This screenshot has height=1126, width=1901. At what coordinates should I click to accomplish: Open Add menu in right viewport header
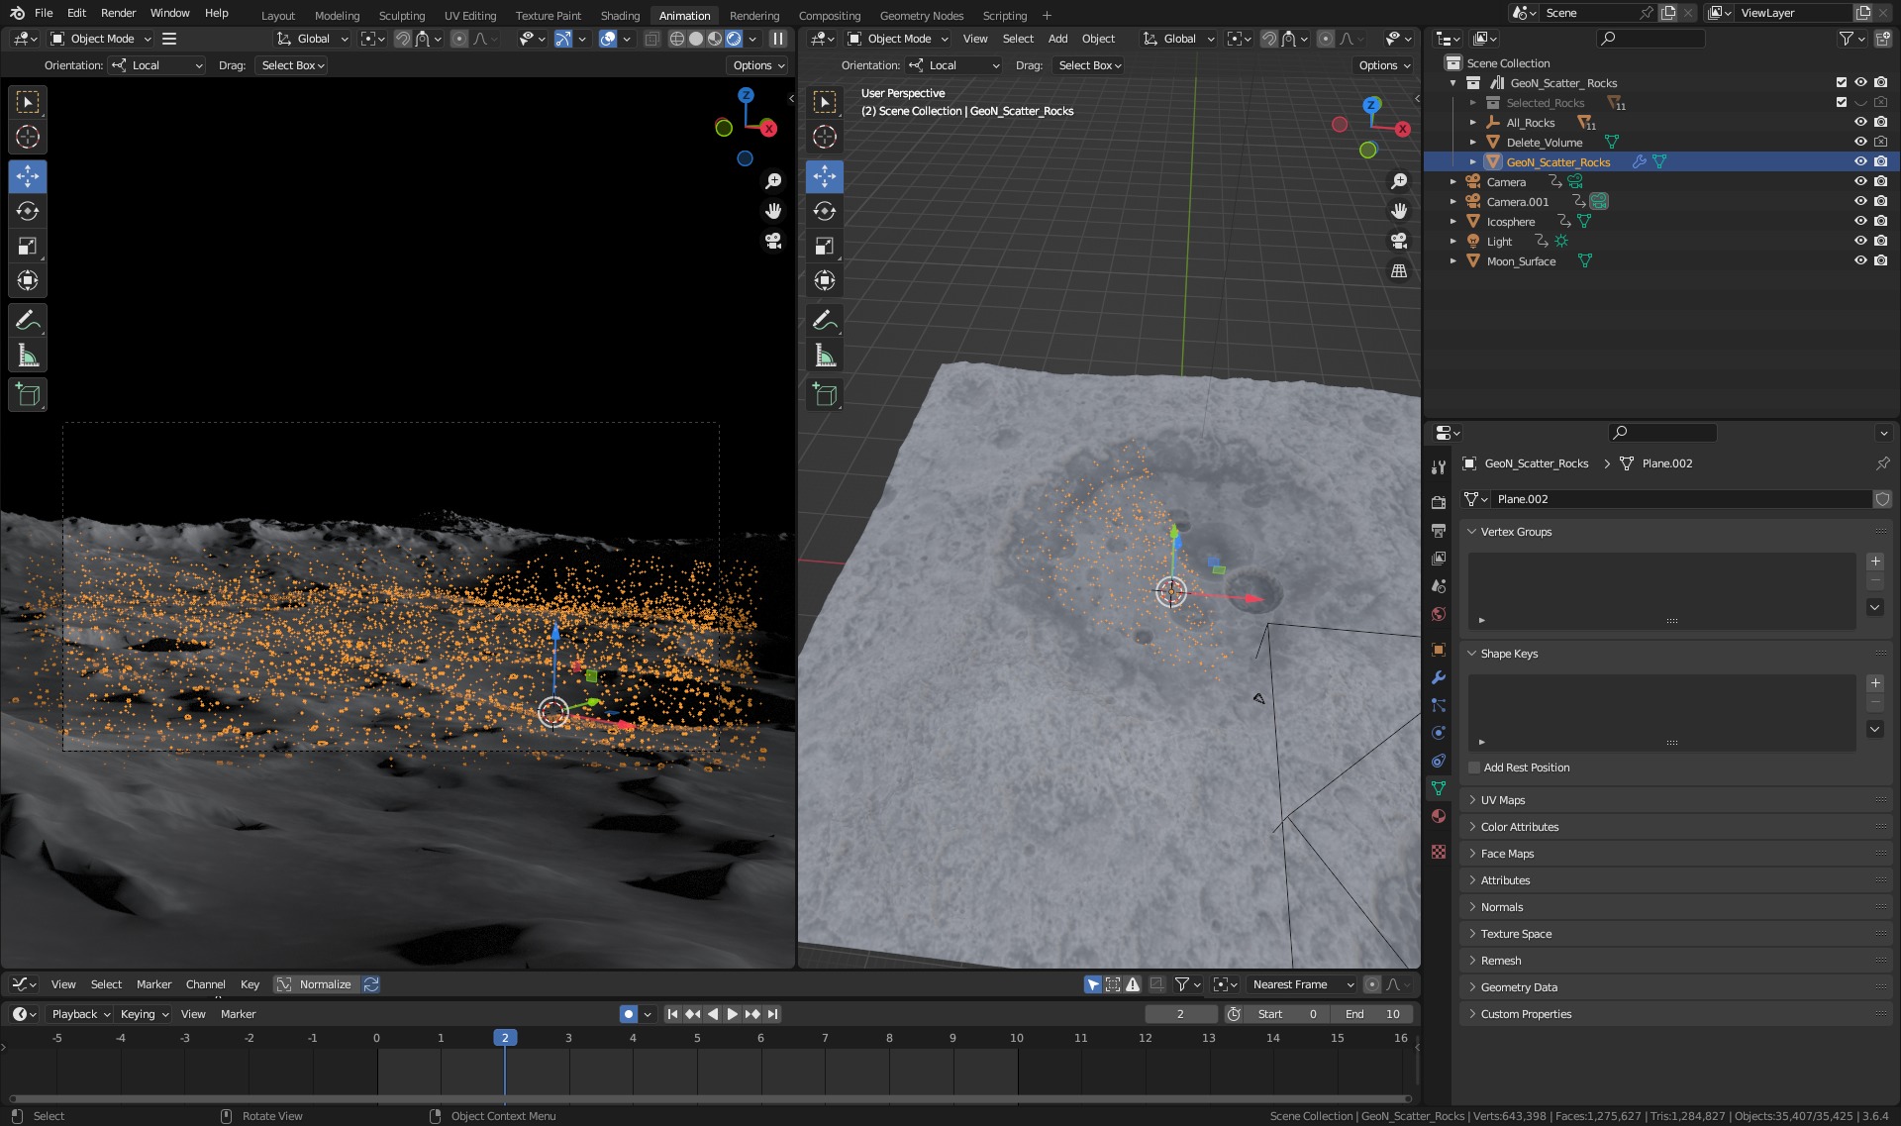pyautogui.click(x=1057, y=39)
